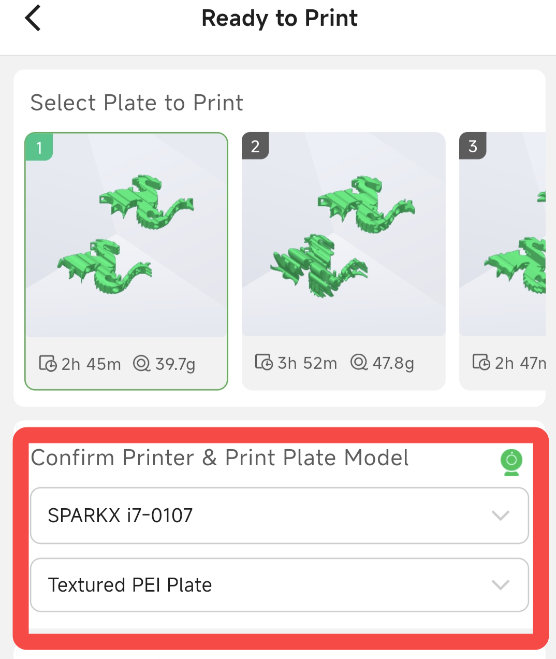Tap the green number 1 plate badge
This screenshot has height=659, width=556.
39,148
